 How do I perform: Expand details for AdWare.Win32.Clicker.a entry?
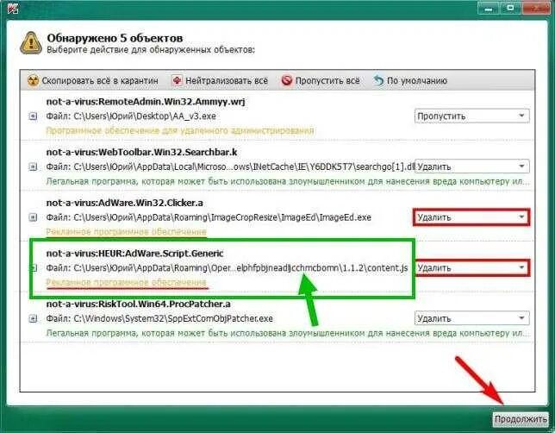[x=33, y=217]
